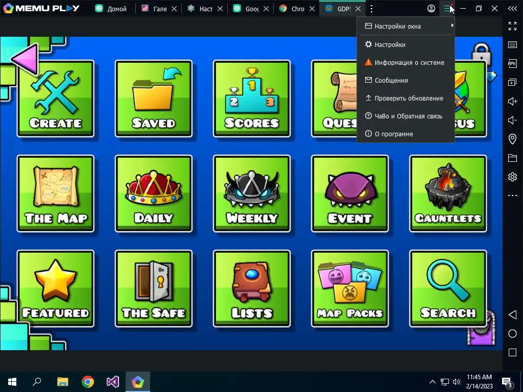Open ЧаВо и Обратная связь
The image size is (523, 392).
pyautogui.click(x=406, y=116)
